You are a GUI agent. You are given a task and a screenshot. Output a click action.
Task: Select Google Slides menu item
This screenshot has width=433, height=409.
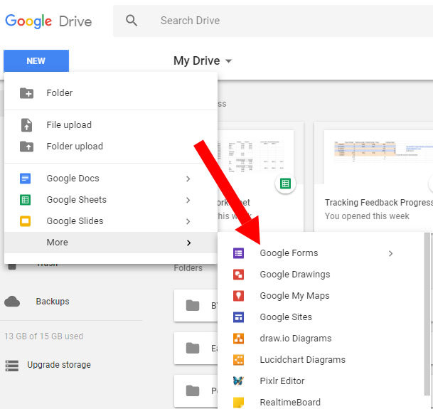click(111, 221)
